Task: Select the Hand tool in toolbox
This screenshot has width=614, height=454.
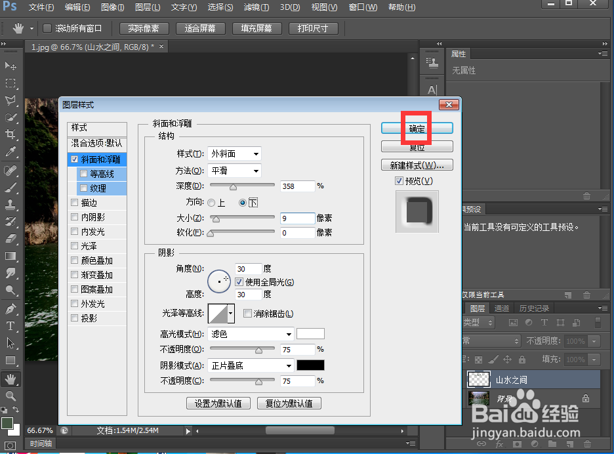Action: [x=10, y=379]
